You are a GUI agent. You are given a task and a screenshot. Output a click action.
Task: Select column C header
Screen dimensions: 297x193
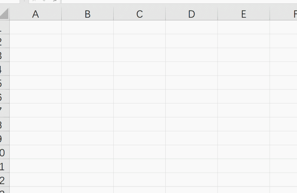140,13
